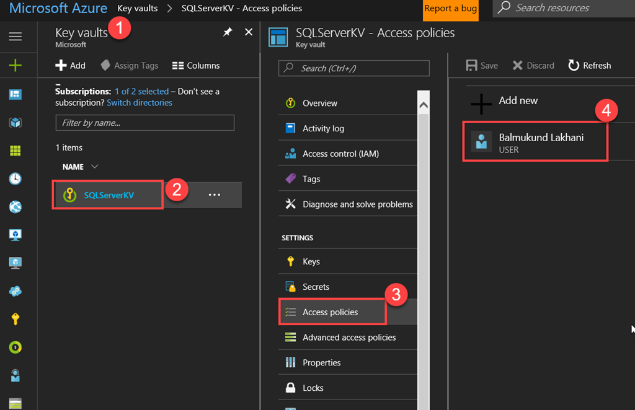Expand the NAME column sort chevron

[x=94, y=167]
